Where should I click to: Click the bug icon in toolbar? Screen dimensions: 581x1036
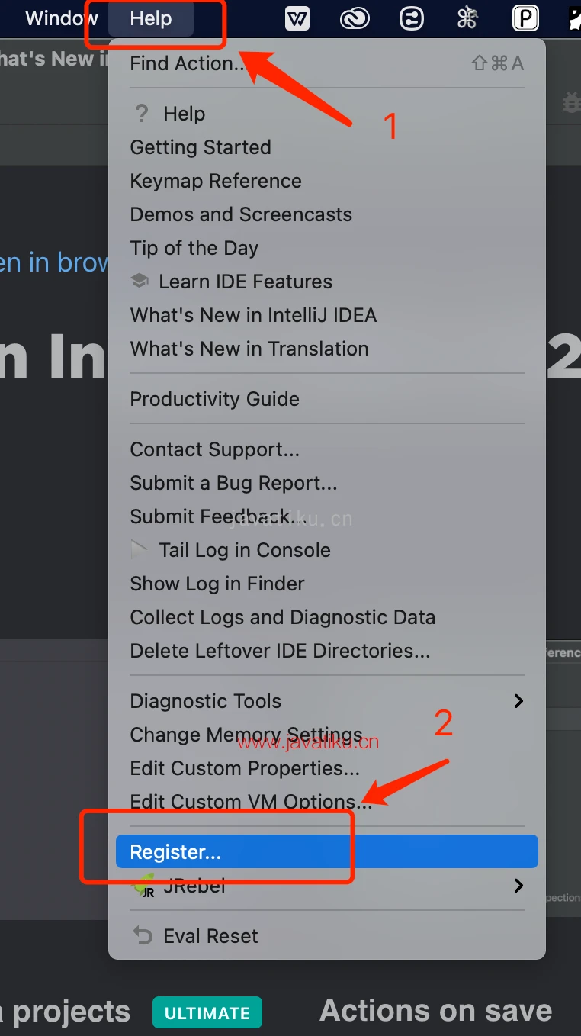[x=570, y=102]
